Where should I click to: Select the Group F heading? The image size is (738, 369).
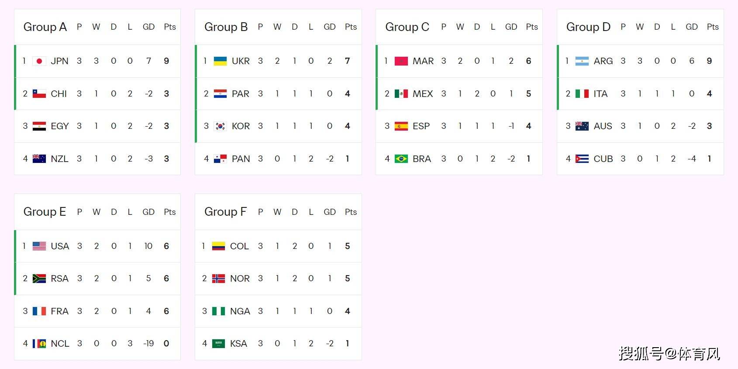coord(225,212)
